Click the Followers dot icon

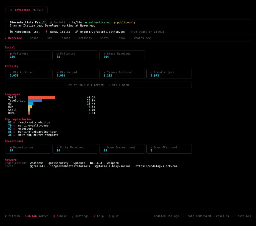tap(11, 54)
